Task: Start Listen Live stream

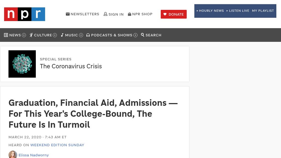Action: (x=238, y=11)
